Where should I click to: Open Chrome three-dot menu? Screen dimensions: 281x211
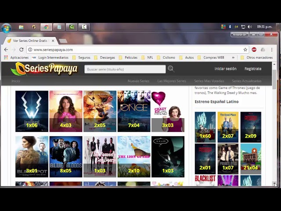click(x=272, y=50)
